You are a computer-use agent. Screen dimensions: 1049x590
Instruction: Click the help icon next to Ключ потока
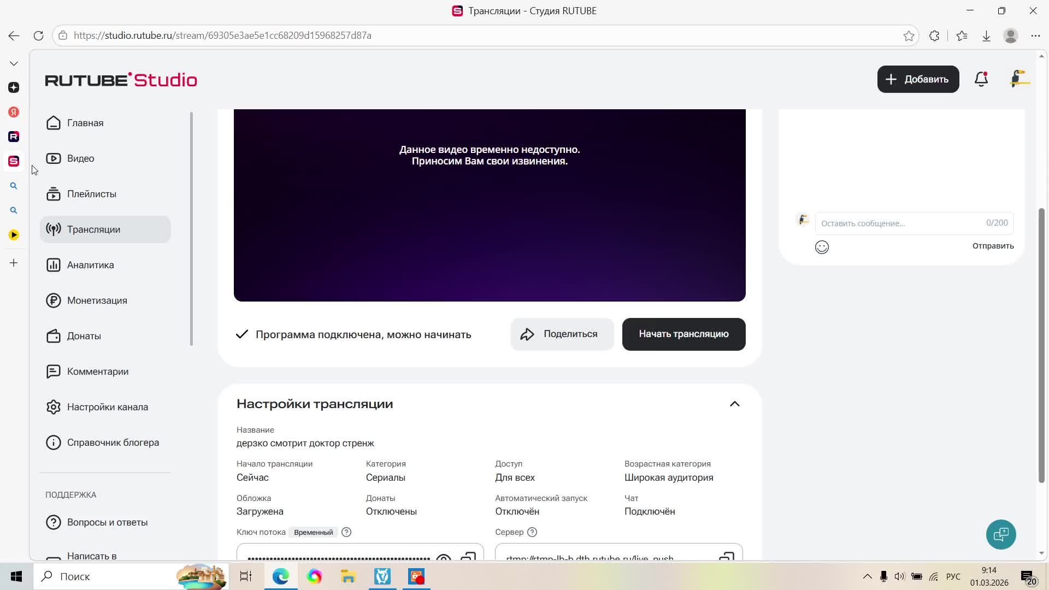(346, 532)
